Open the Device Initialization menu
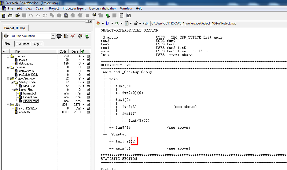Viewport: 287px width, 170px height. tap(103, 8)
